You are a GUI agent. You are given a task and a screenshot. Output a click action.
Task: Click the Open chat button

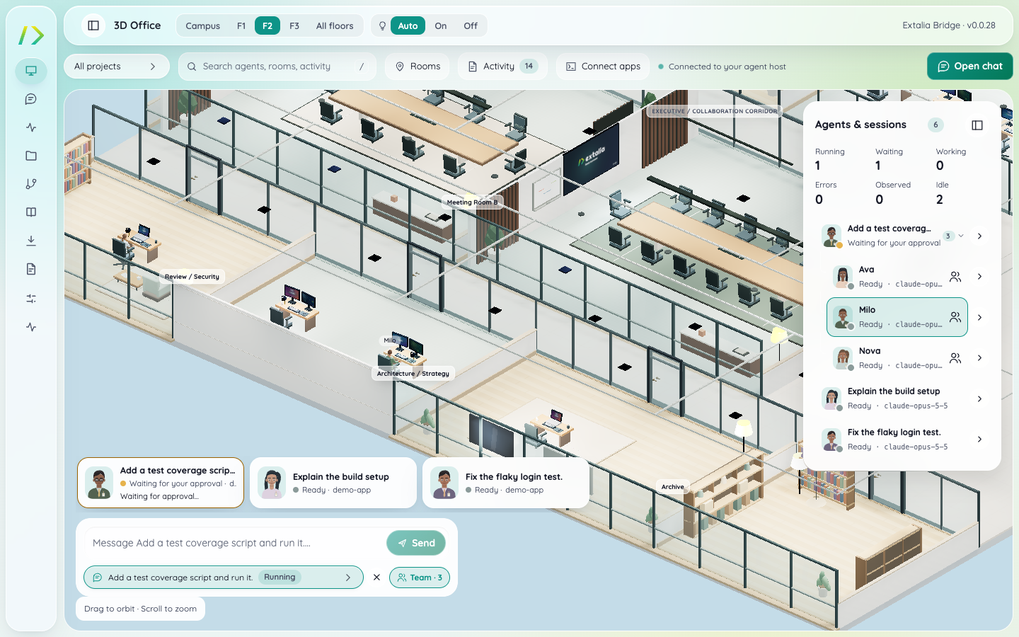point(969,67)
